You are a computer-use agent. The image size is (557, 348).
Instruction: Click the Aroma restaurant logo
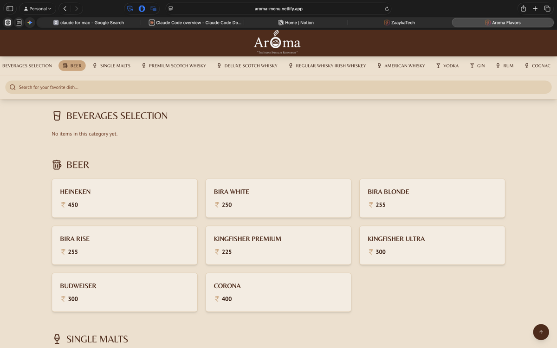[x=277, y=42]
